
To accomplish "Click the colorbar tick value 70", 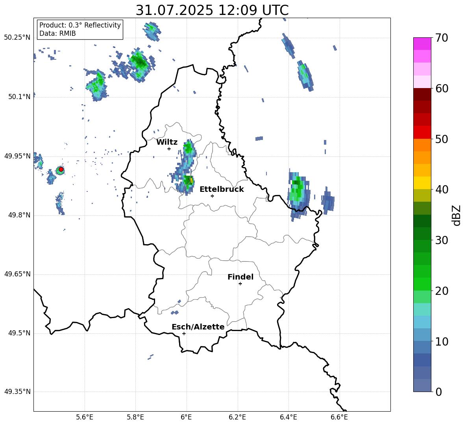I will point(442,38).
